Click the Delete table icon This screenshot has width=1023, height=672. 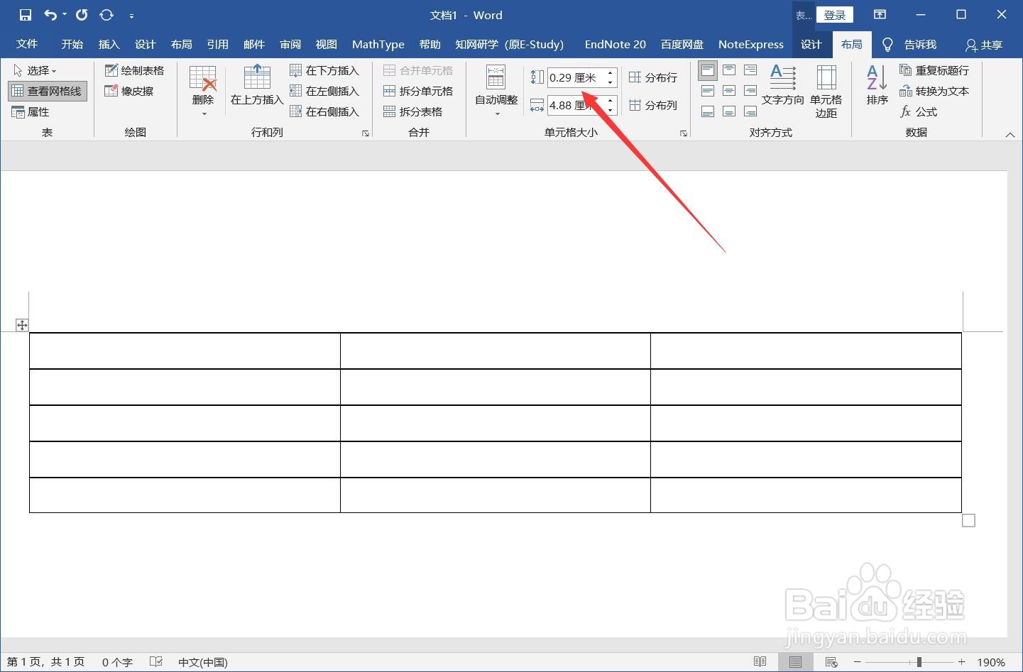[x=203, y=79]
